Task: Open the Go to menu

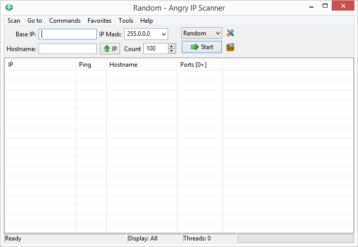Action: (35, 21)
